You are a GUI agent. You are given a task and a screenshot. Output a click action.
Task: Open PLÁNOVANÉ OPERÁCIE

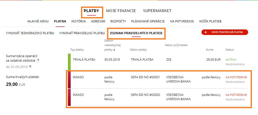(x=148, y=21)
